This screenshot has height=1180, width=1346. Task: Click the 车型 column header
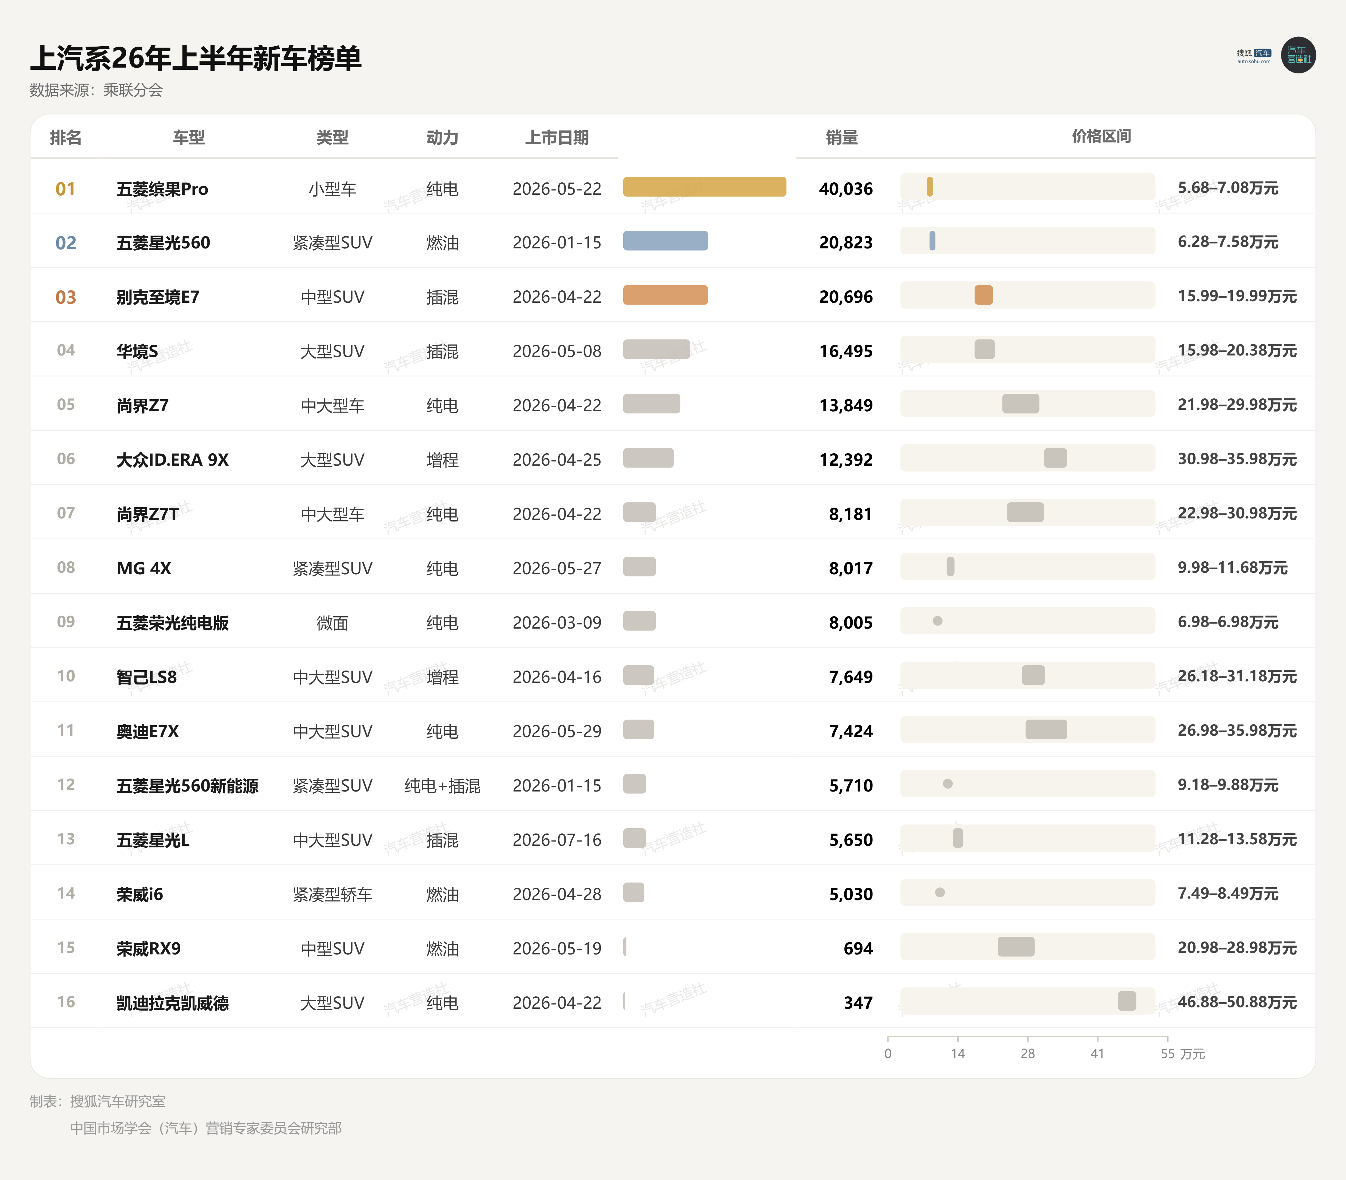(x=188, y=138)
